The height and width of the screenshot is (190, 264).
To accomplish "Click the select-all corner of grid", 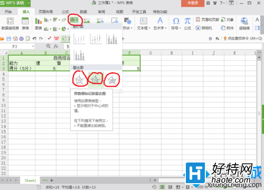I will 5,53.
